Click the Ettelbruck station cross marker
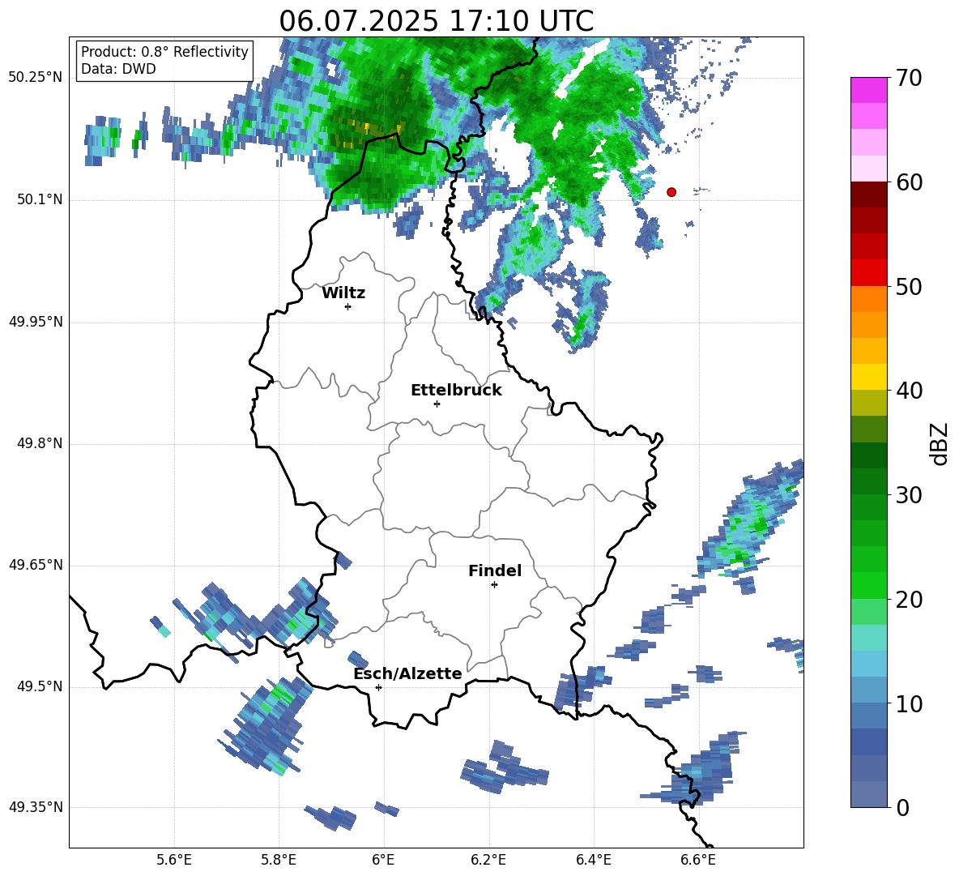 coord(437,404)
